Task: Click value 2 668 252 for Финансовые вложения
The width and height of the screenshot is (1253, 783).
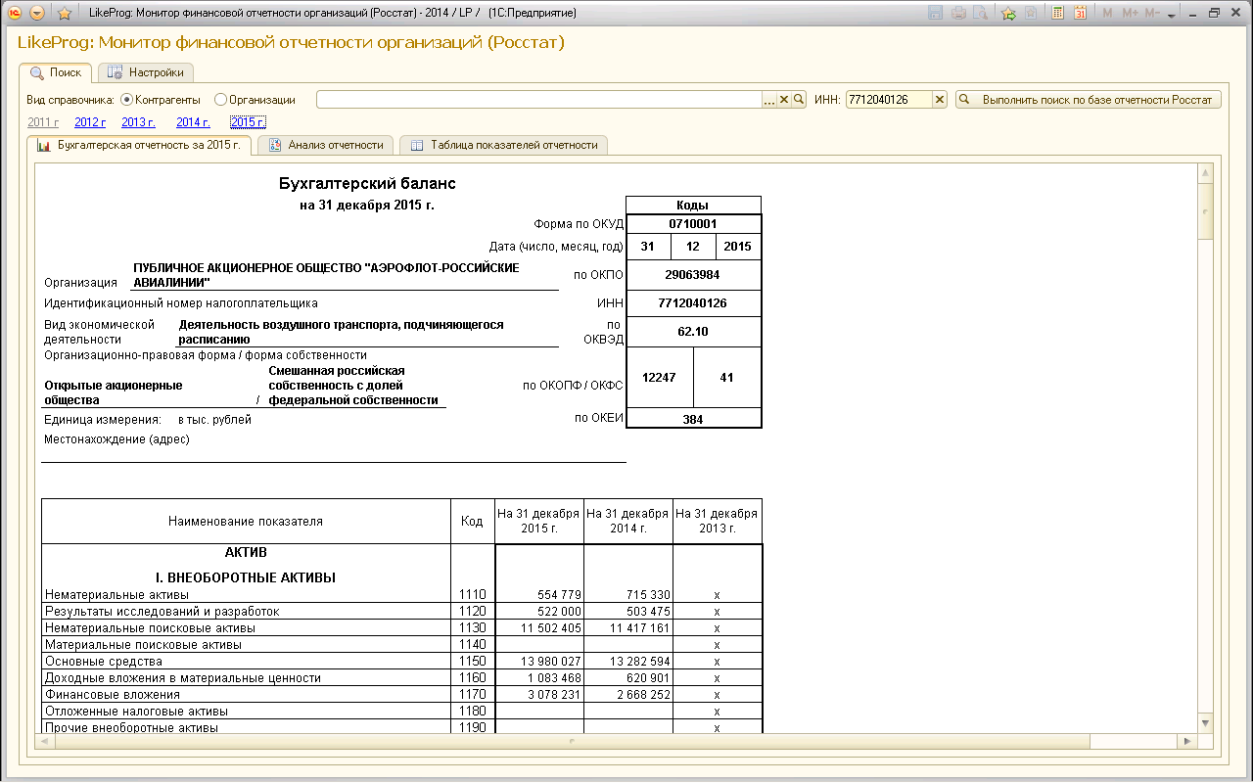Action: tap(628, 695)
